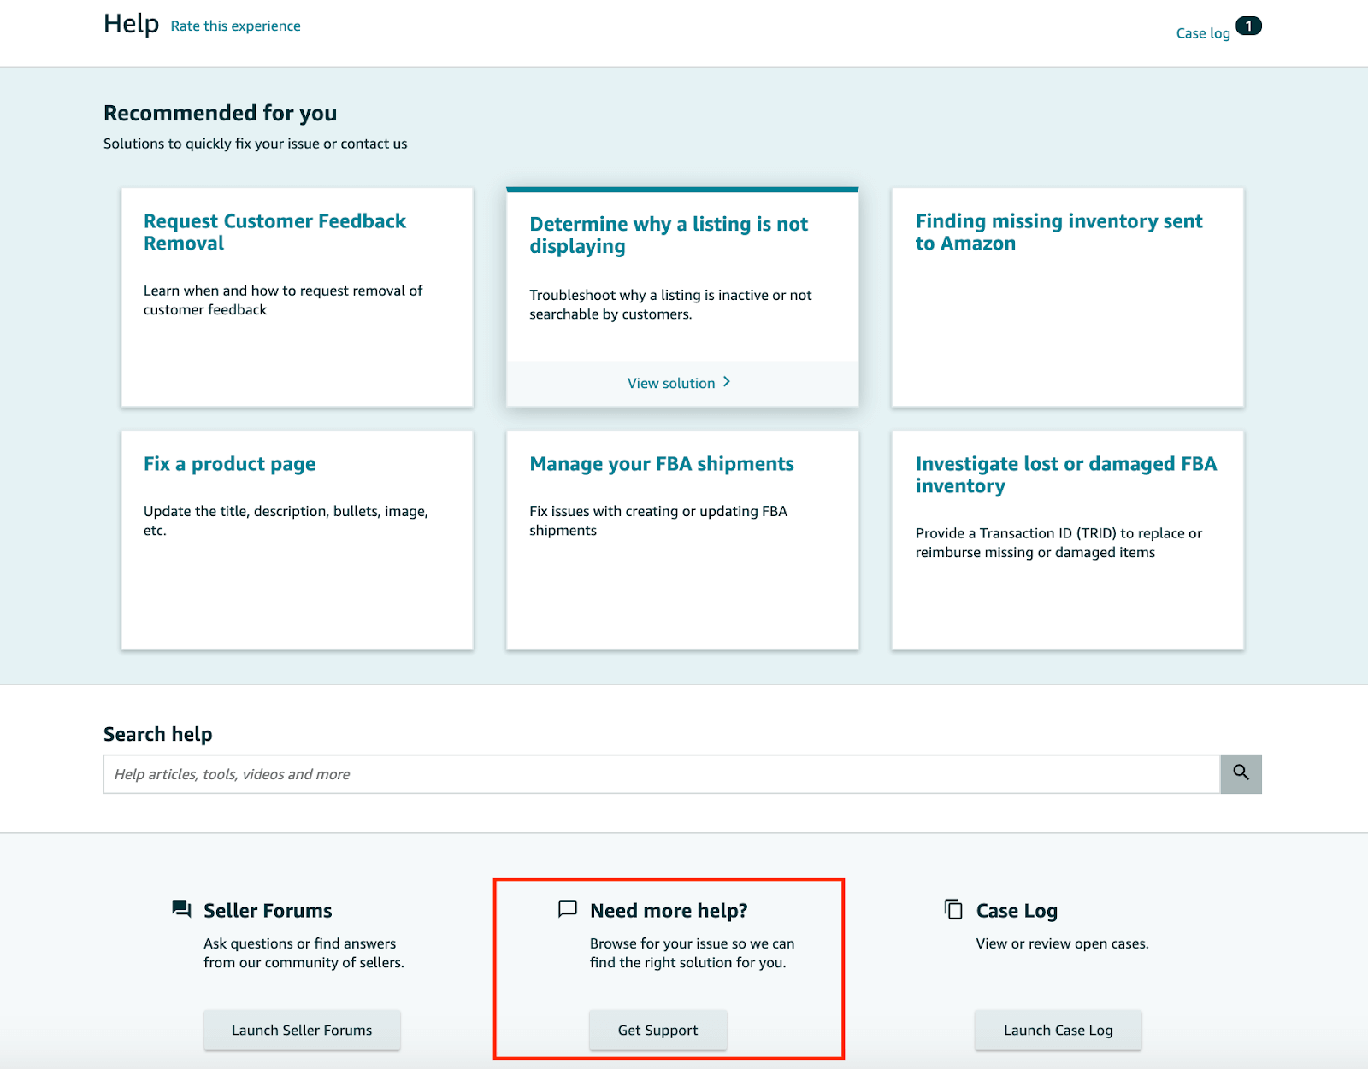Click the Seller Forums chat icon
The height and width of the screenshot is (1069, 1368).
[181, 910]
